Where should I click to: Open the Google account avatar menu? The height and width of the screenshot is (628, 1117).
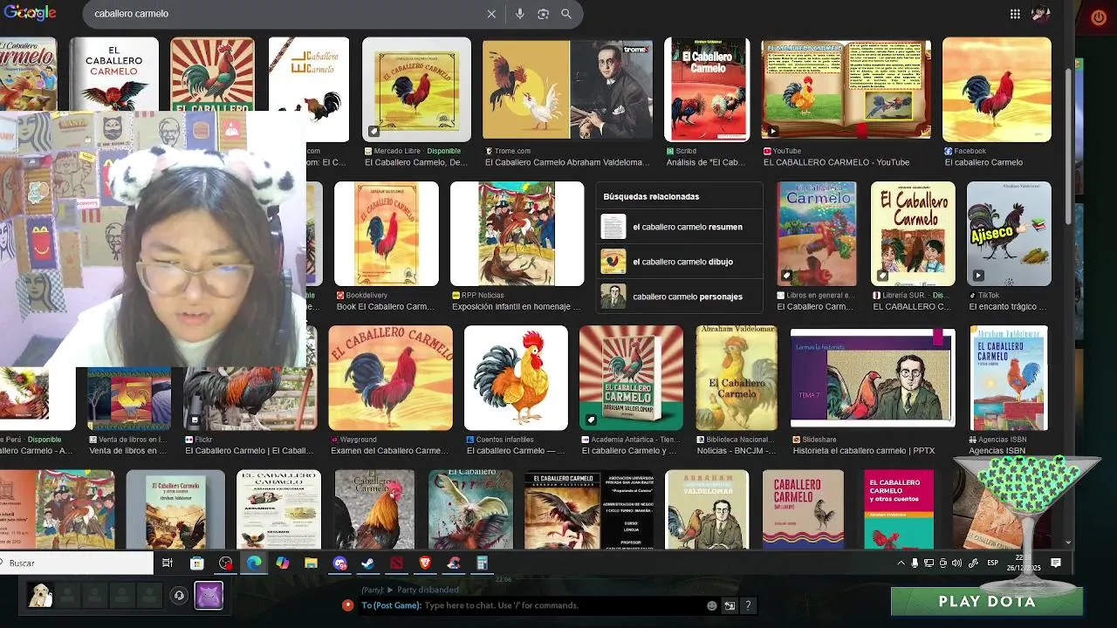(1040, 14)
